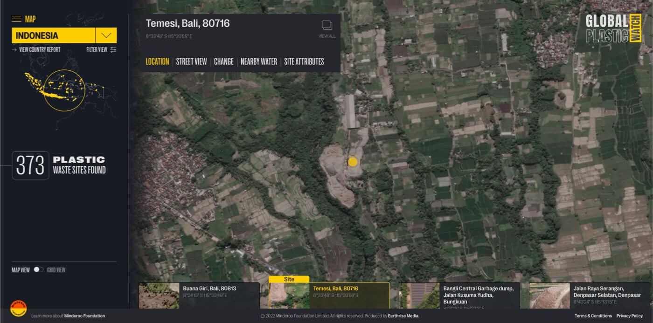653x323 pixels.
Task: Click the yellow site marker on map
Action: pos(353,162)
